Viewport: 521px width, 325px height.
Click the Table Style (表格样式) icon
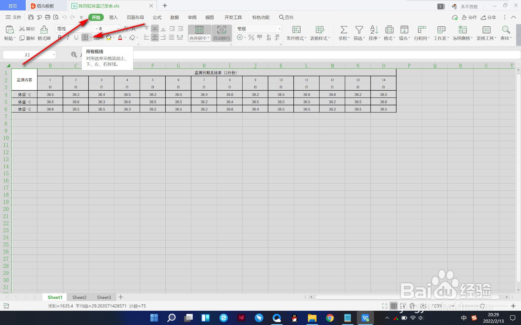(320, 30)
